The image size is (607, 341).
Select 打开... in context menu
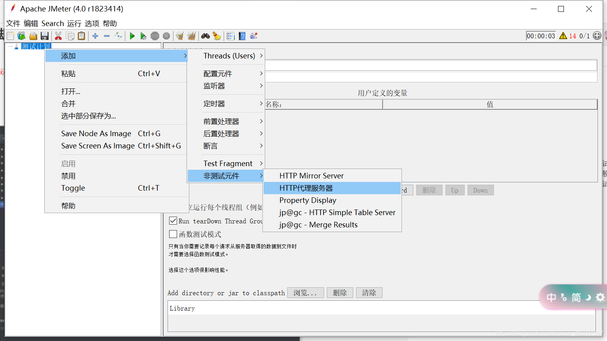116,92
